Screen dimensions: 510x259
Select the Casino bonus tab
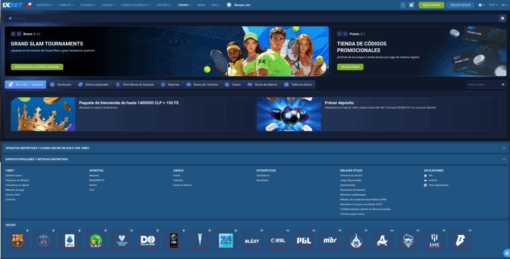[233, 85]
